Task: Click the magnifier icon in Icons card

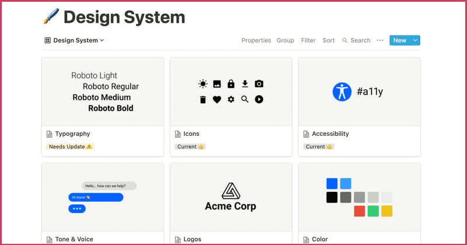Action: 245,99
